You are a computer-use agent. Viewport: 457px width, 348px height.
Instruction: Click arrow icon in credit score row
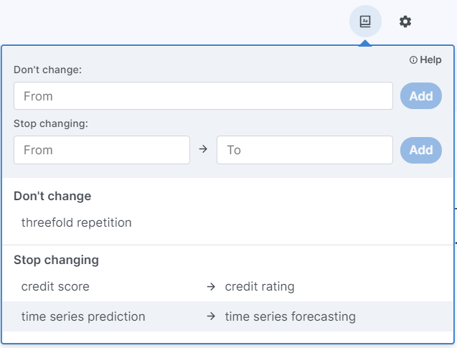(x=211, y=286)
